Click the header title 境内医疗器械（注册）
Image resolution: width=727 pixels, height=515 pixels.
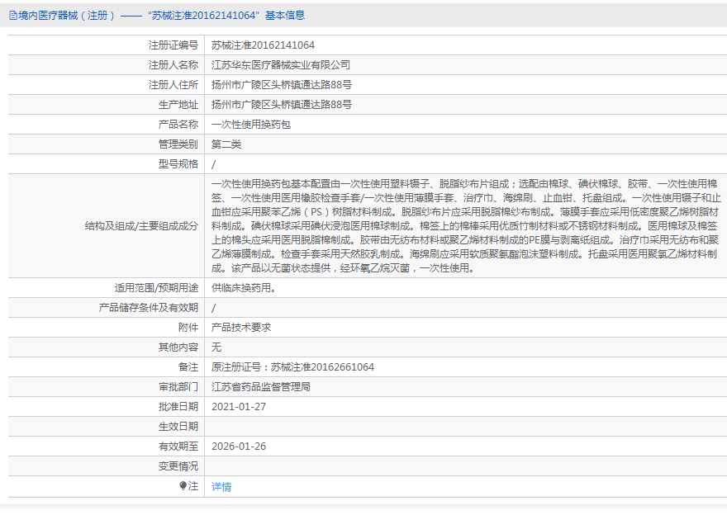point(67,16)
